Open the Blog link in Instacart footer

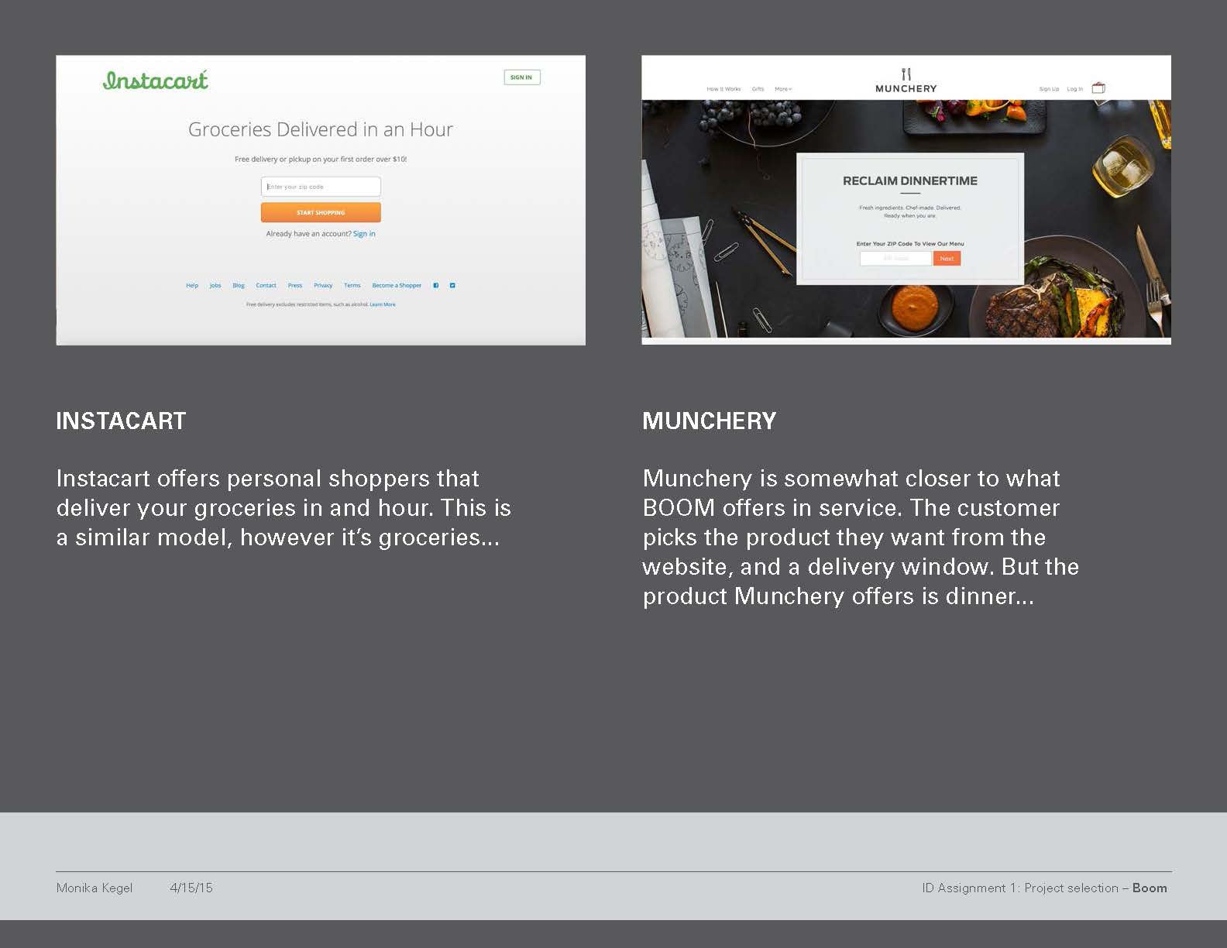click(239, 286)
